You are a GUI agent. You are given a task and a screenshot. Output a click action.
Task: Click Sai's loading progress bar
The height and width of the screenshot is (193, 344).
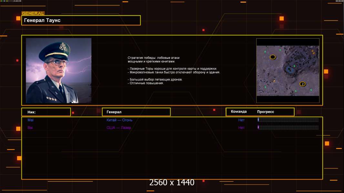click(x=288, y=128)
